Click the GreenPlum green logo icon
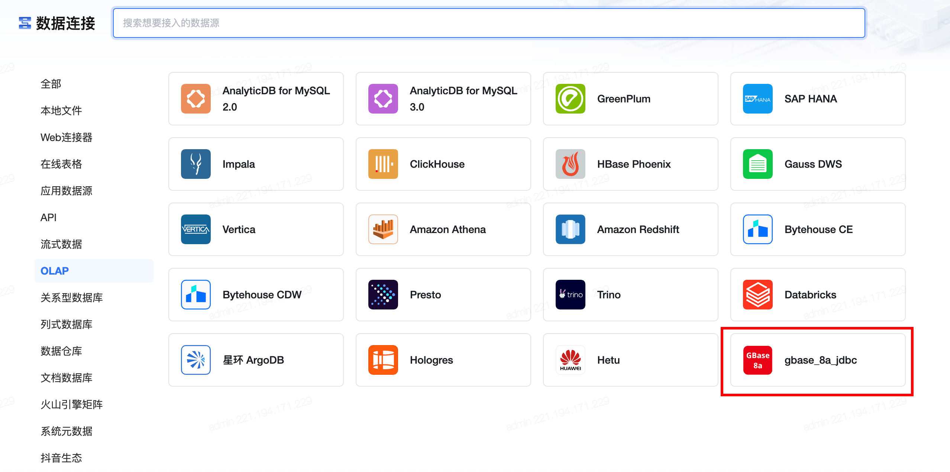 (x=571, y=99)
